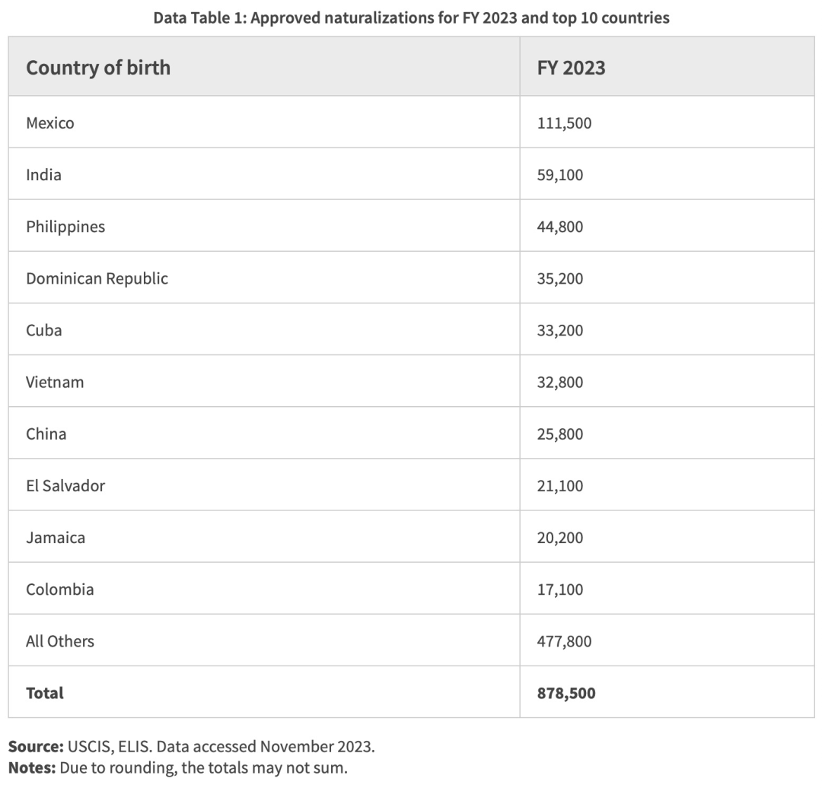The height and width of the screenshot is (788, 822).
Task: Select the Mexico row label
Action: pyautogui.click(x=50, y=122)
